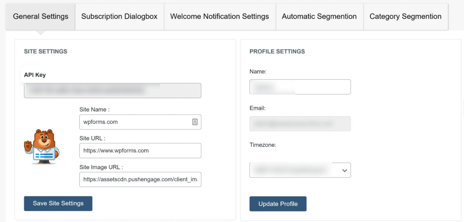Switch to the Subscription Dialogbox tab
This screenshot has width=464, height=222.
119,17
